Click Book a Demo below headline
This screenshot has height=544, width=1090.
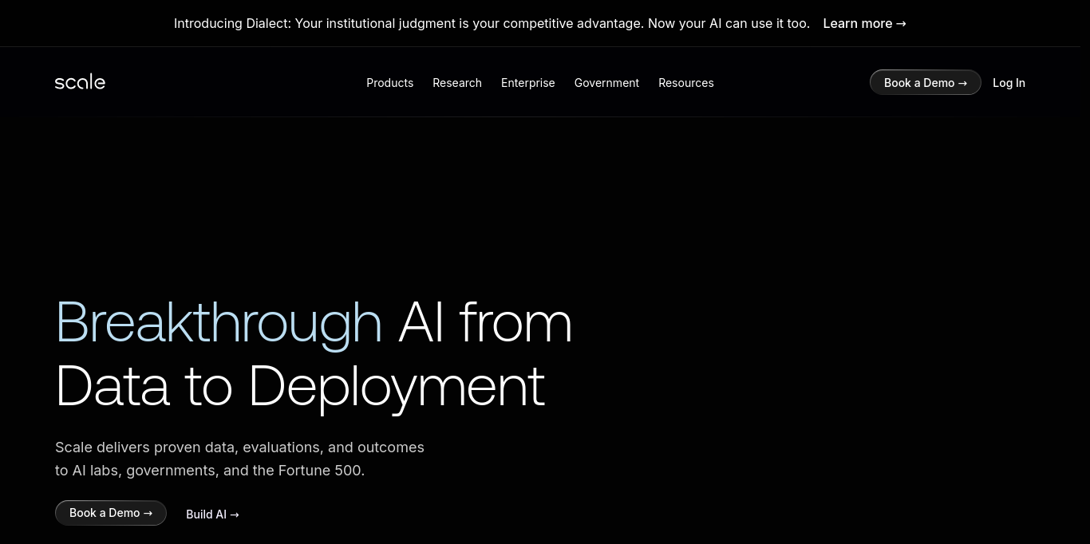point(111,513)
